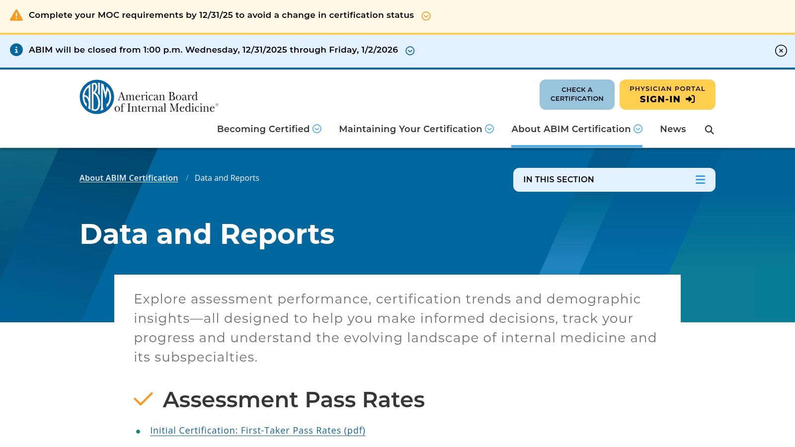Select the News navigation item

673,129
